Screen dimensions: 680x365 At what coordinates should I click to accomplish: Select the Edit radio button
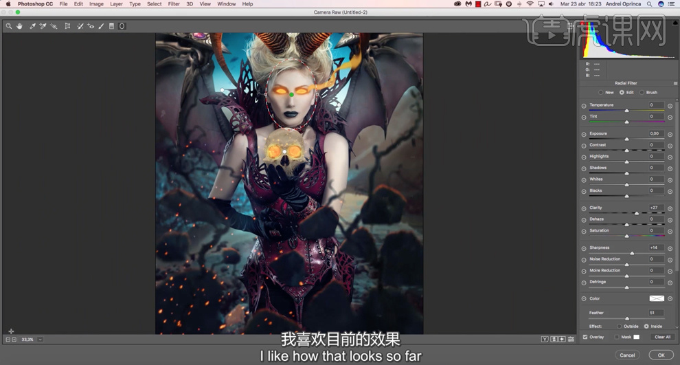click(x=622, y=92)
